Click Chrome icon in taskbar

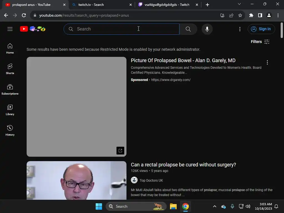coord(186,206)
